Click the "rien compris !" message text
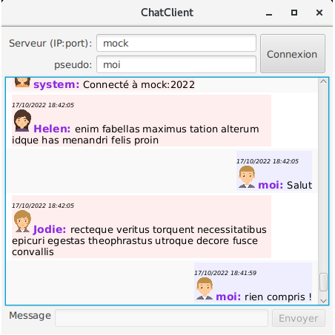 pos(278,297)
